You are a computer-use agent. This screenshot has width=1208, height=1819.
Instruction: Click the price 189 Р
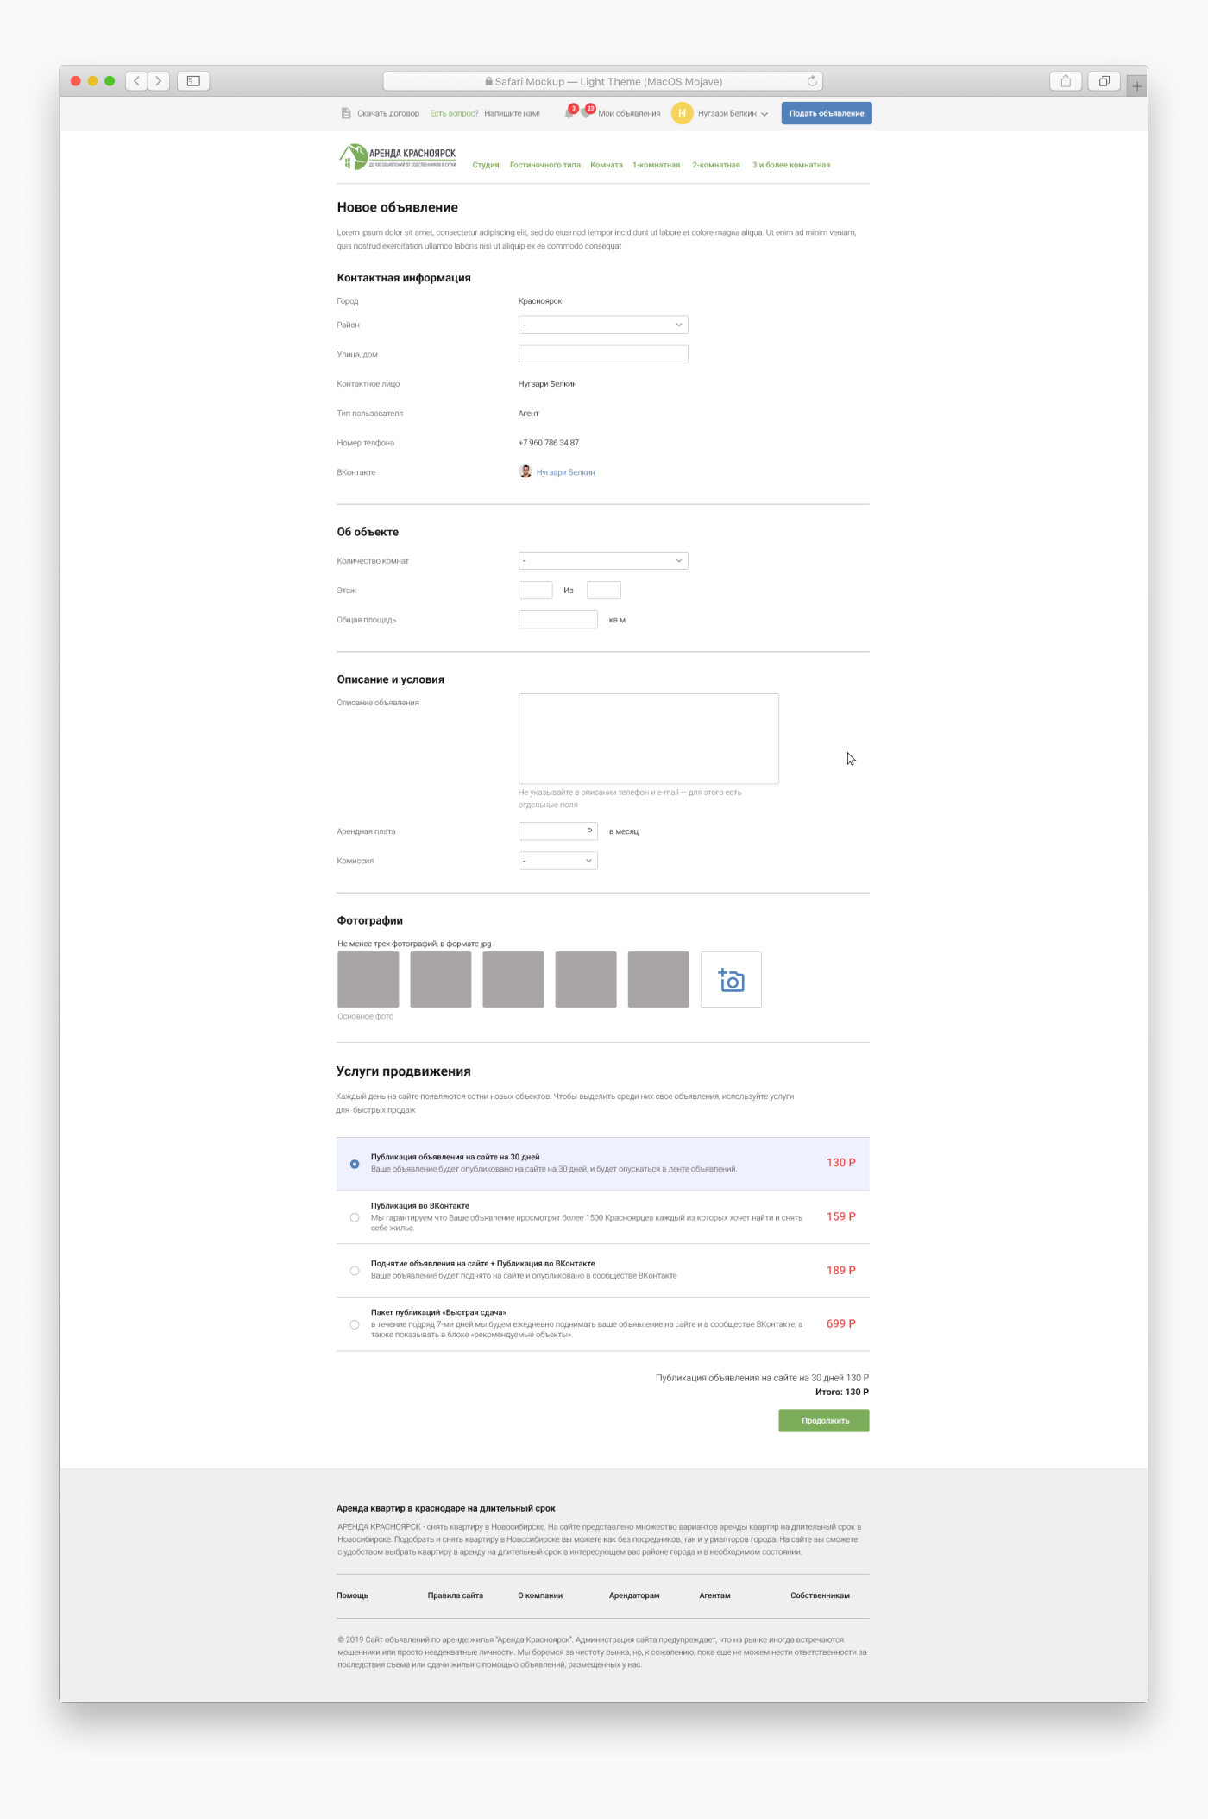coord(841,1270)
